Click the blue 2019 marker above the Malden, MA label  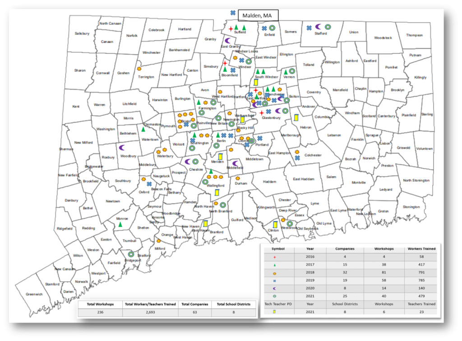coord(233,13)
